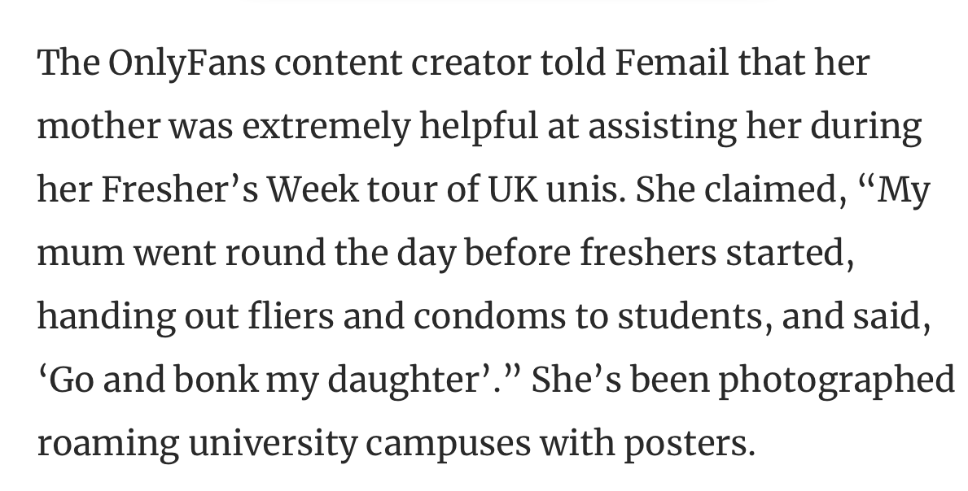Click the word 'assisting' in the paragraph
968x491 pixels.
click(x=662, y=126)
